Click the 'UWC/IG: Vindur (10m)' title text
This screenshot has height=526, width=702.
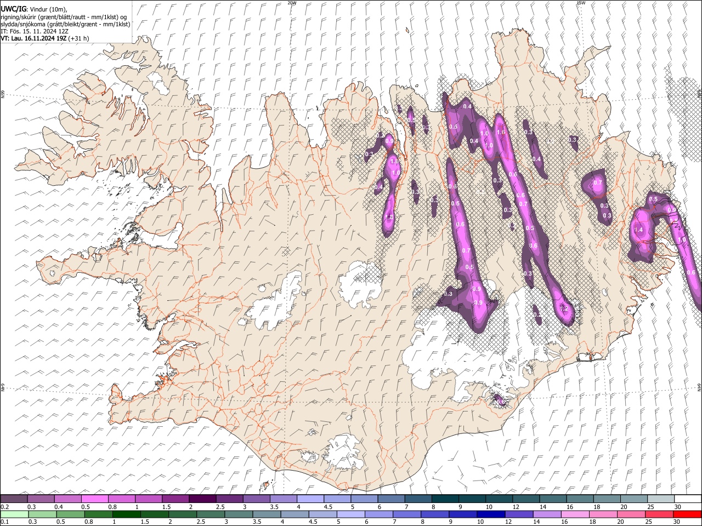(x=34, y=9)
